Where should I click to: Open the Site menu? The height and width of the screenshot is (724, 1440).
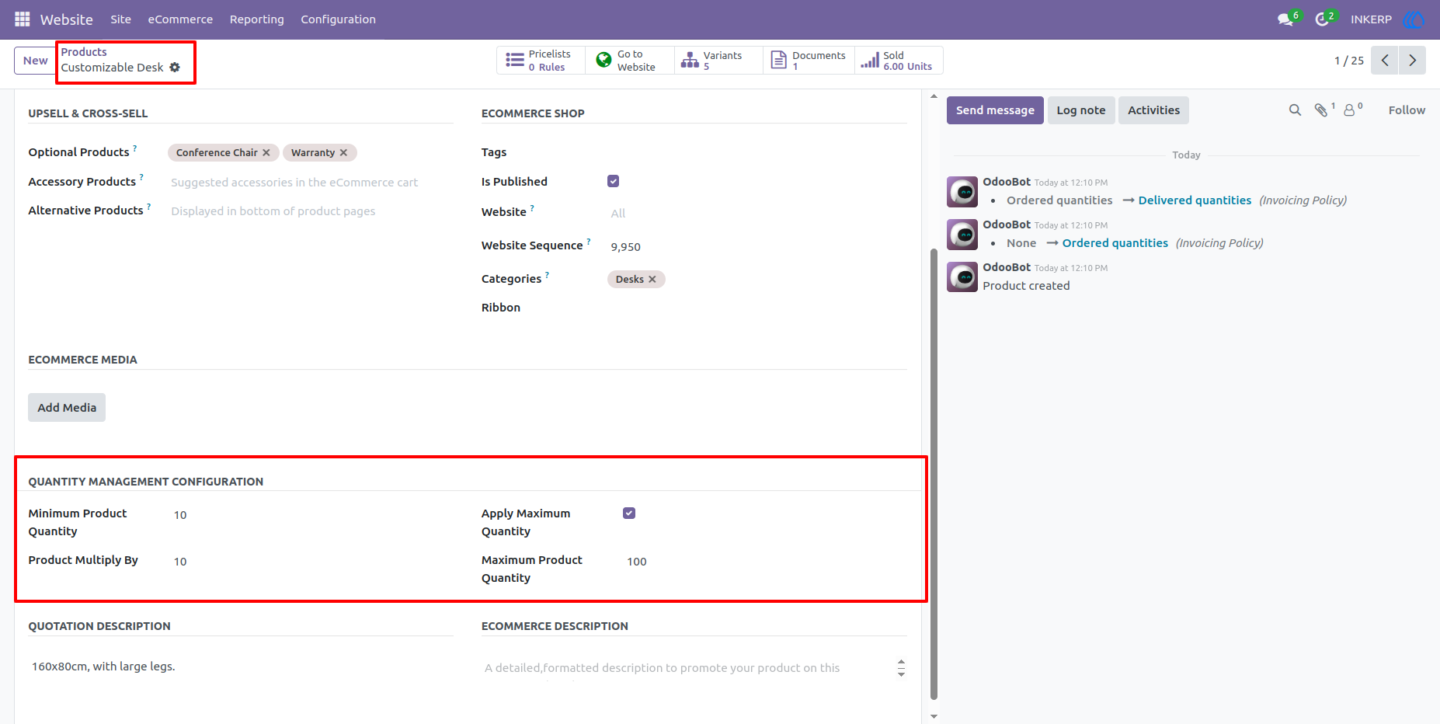(120, 19)
